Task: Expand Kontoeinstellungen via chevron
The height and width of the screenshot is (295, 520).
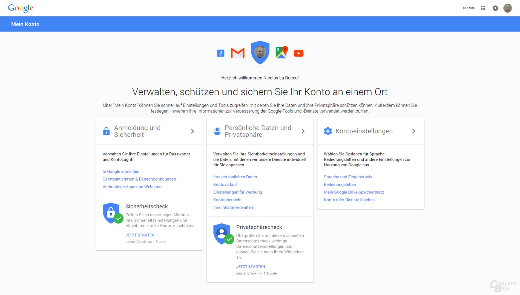Action: (414, 131)
